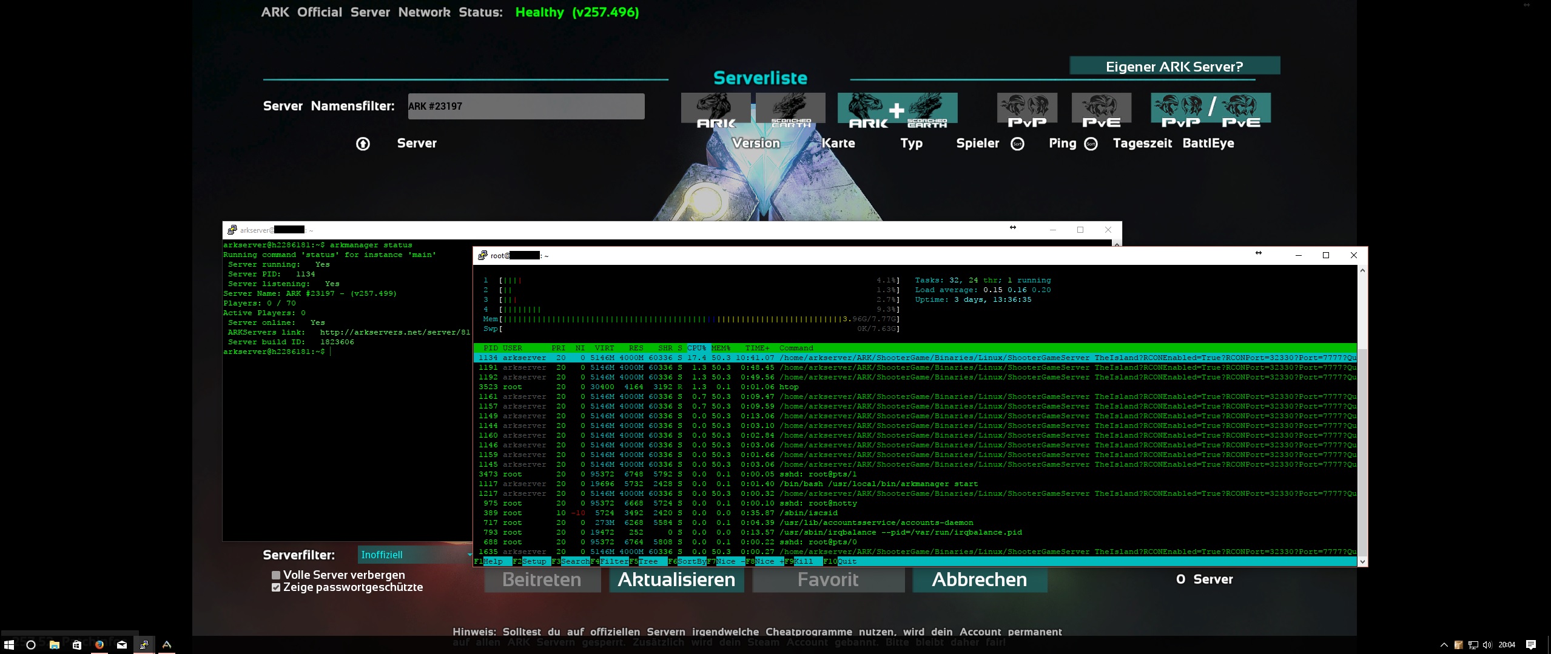The height and width of the screenshot is (654, 1551).
Task: Open the Mail app from the taskbar
Action: click(x=122, y=645)
